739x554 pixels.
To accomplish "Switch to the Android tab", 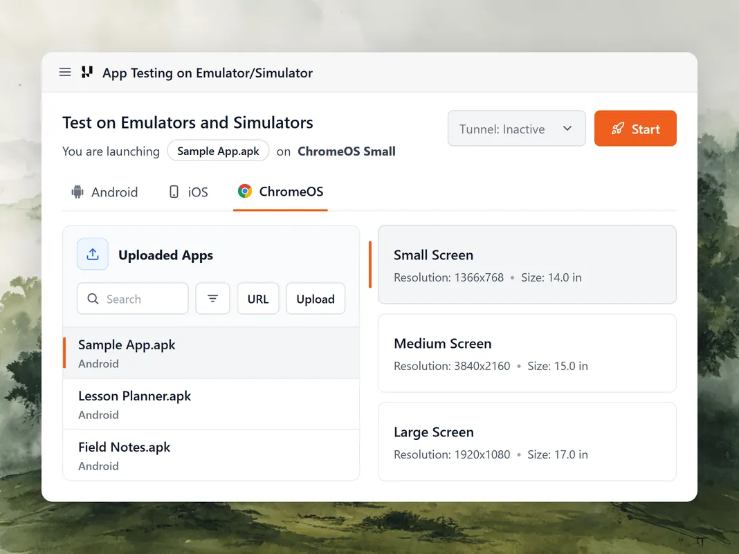I will [104, 192].
